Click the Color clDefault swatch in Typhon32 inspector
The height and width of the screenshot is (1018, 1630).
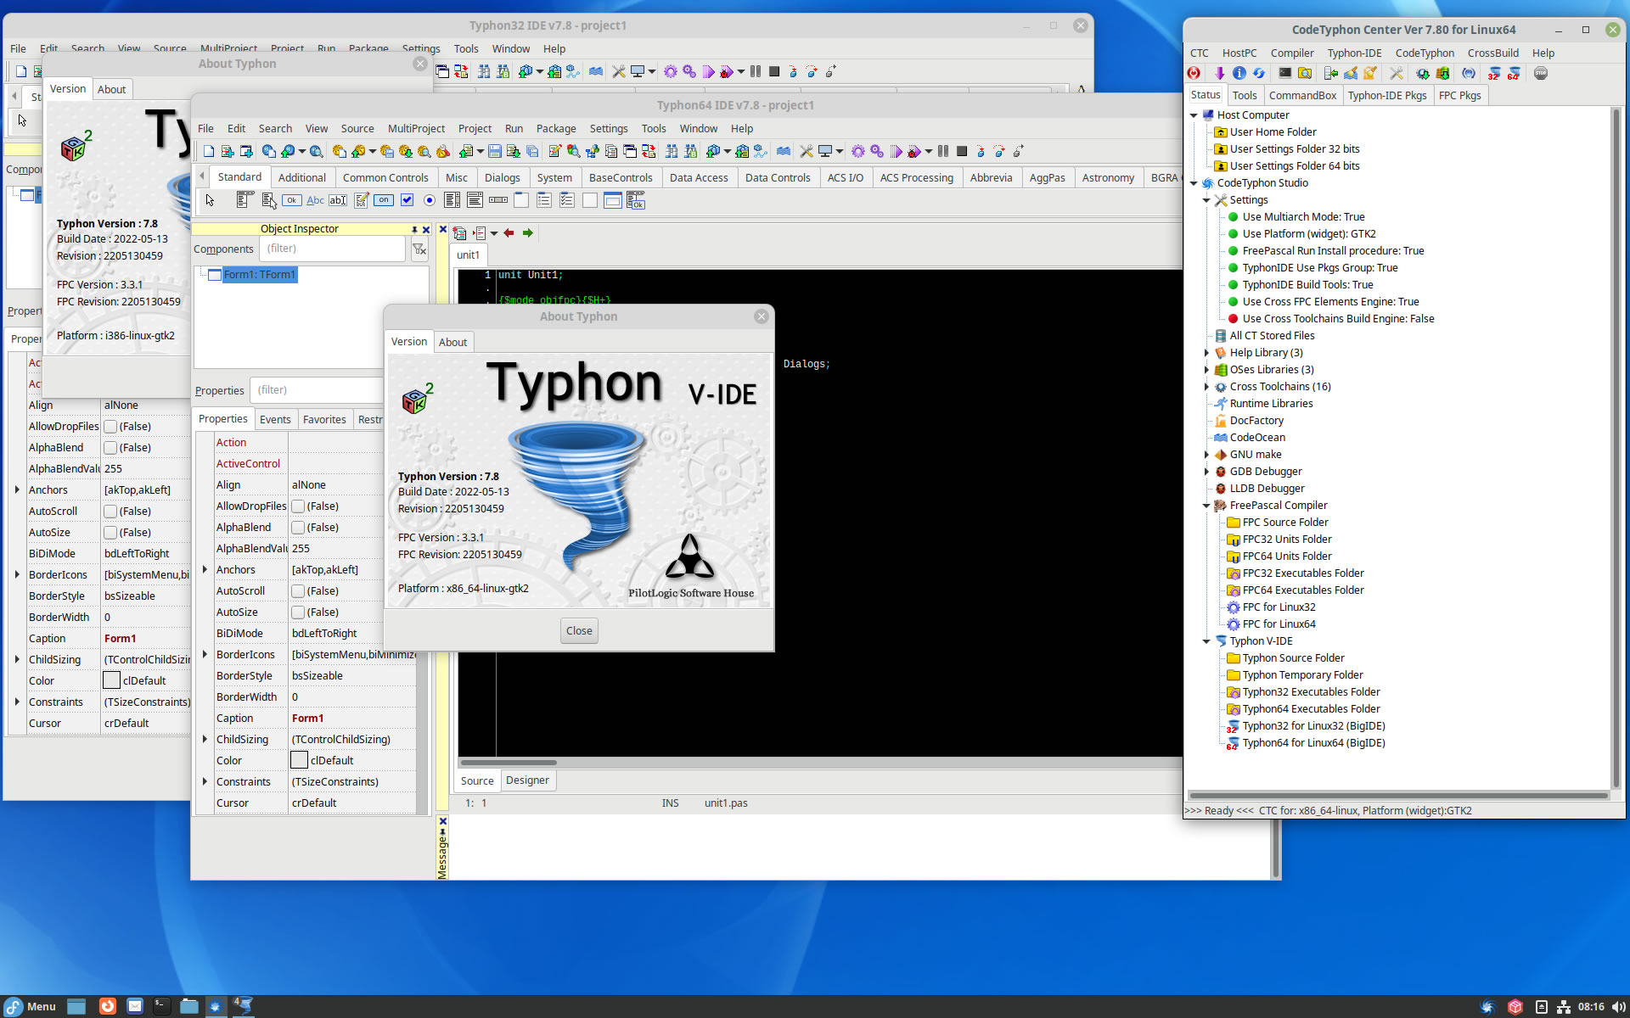pos(111,681)
